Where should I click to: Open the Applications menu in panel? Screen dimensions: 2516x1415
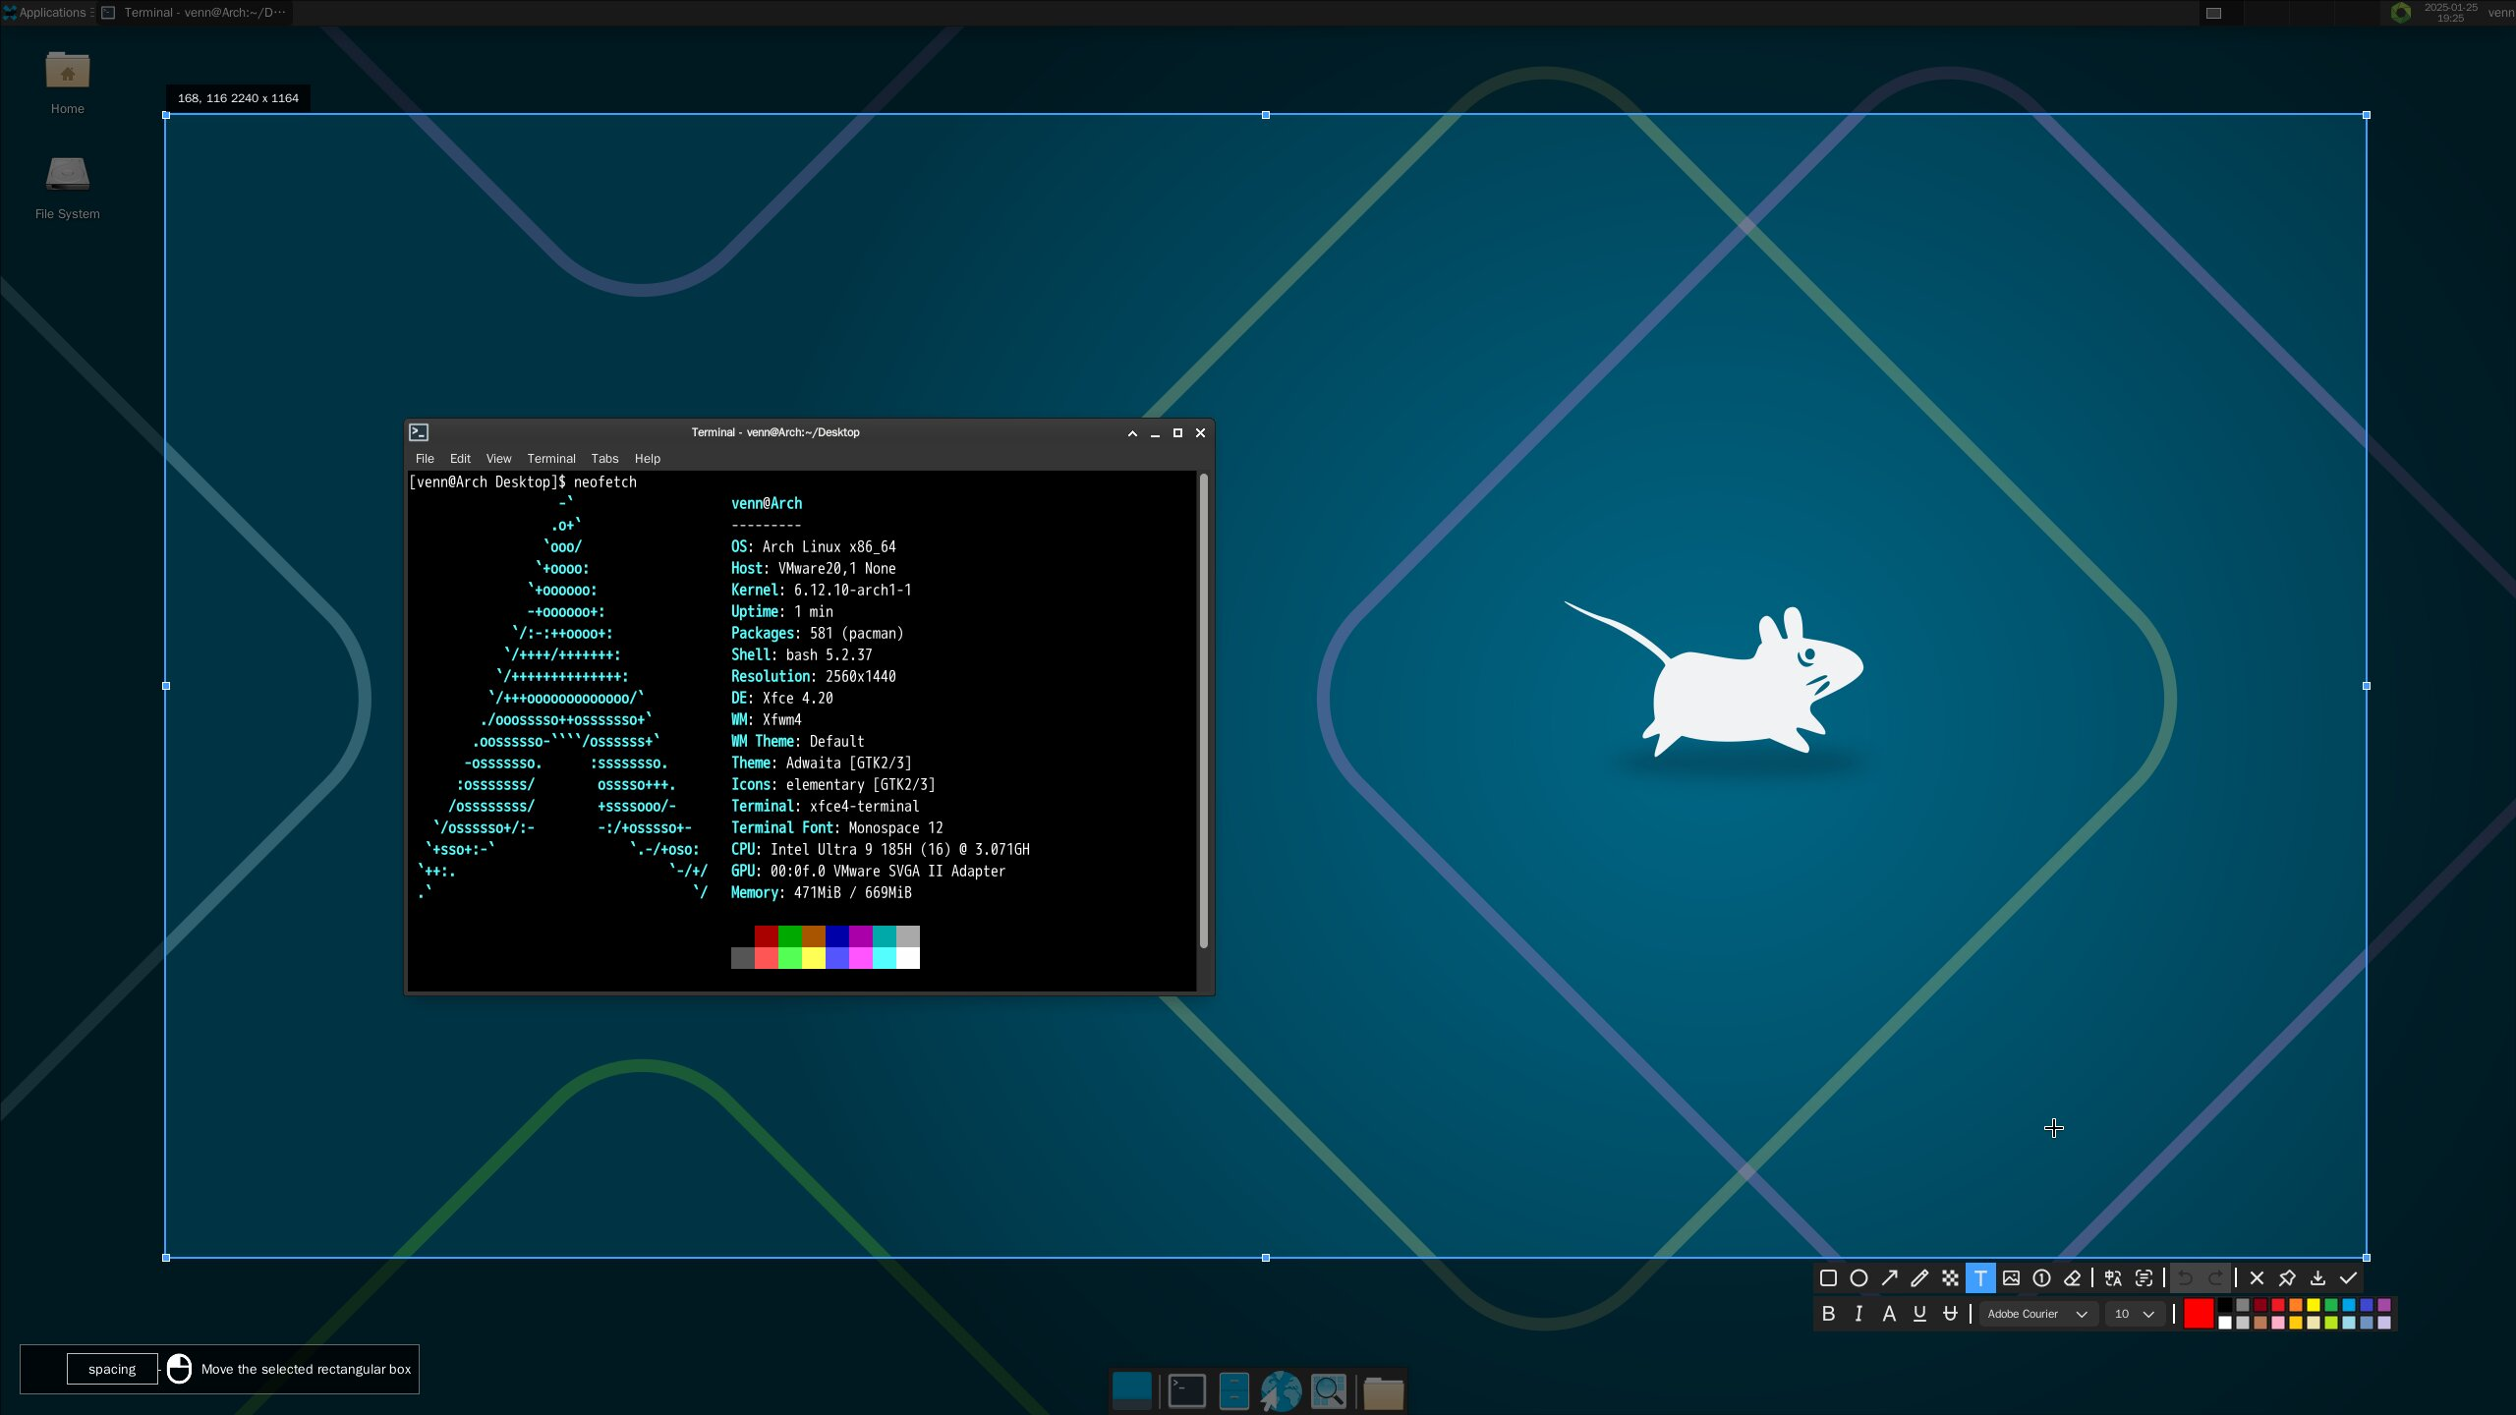pyautogui.click(x=49, y=13)
